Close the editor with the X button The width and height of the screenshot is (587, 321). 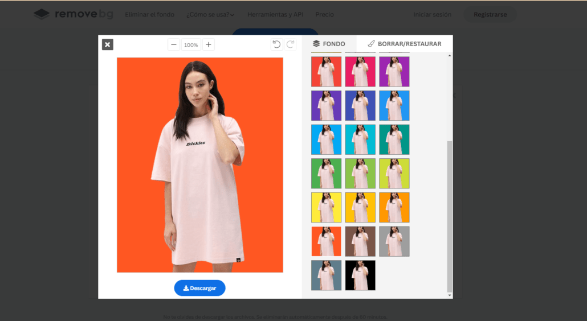click(x=108, y=44)
